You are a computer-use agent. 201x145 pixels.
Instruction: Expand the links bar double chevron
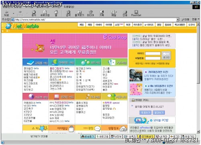[x=199, y=19]
